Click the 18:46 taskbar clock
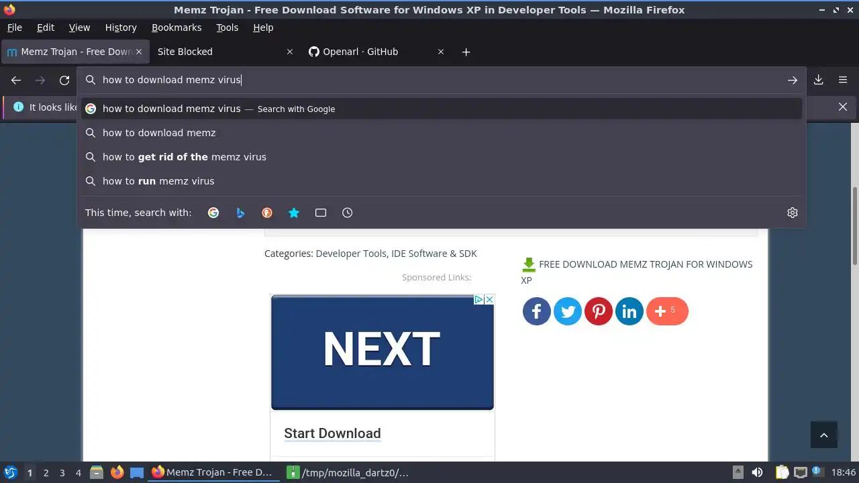This screenshot has width=859, height=483. [x=844, y=472]
